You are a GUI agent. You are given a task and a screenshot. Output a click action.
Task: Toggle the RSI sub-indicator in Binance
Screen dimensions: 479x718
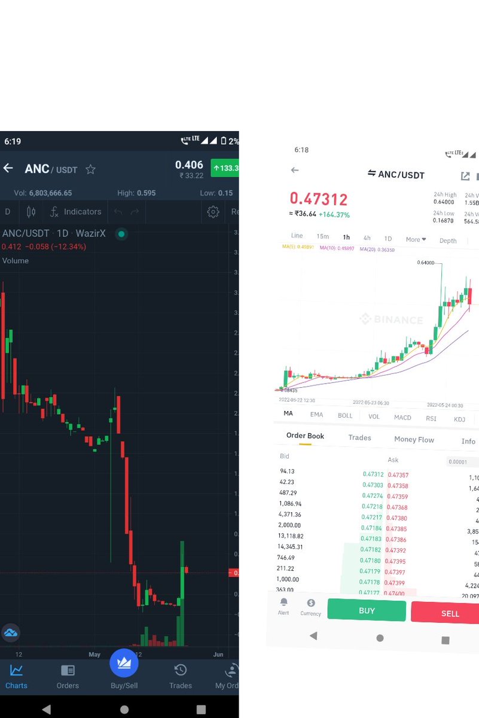tap(431, 419)
